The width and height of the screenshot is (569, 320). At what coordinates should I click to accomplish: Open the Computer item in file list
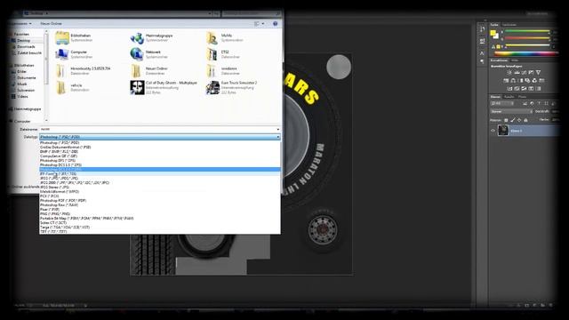pyautogui.click(x=75, y=54)
